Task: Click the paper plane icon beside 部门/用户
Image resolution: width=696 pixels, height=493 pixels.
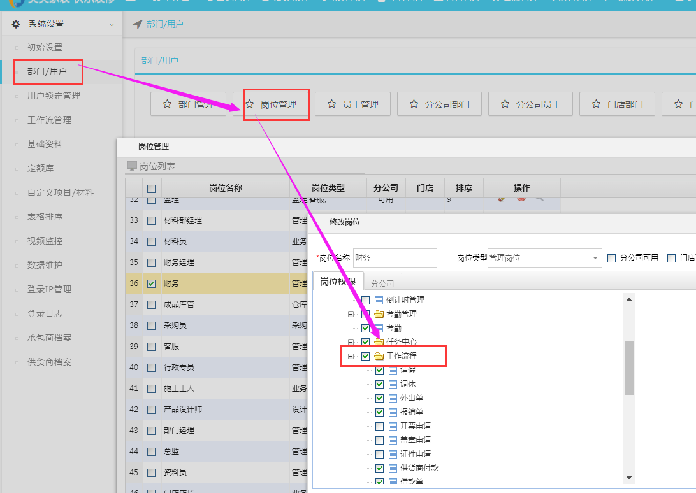Action: tap(137, 24)
